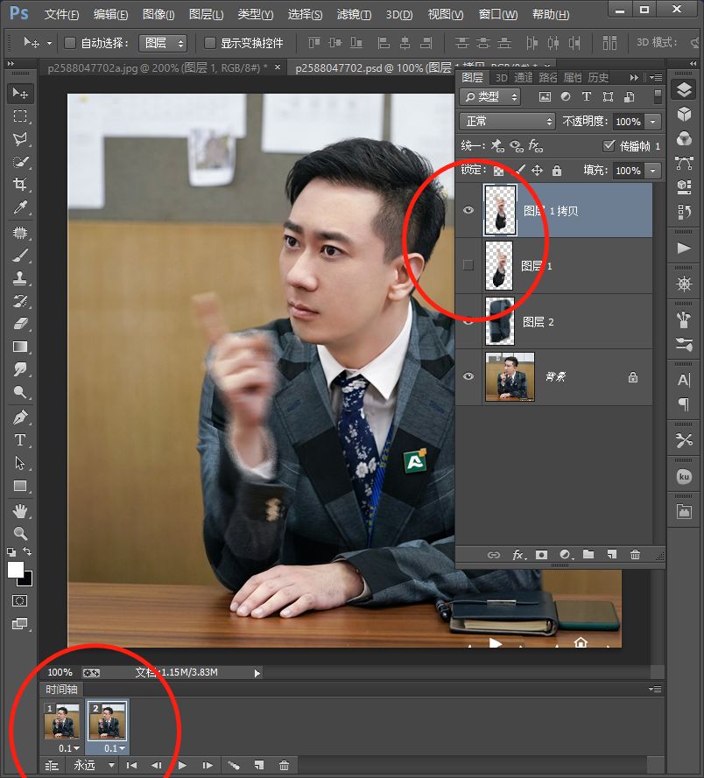Play the timeline animation
Screen dimensions: 704x778
tap(182, 765)
